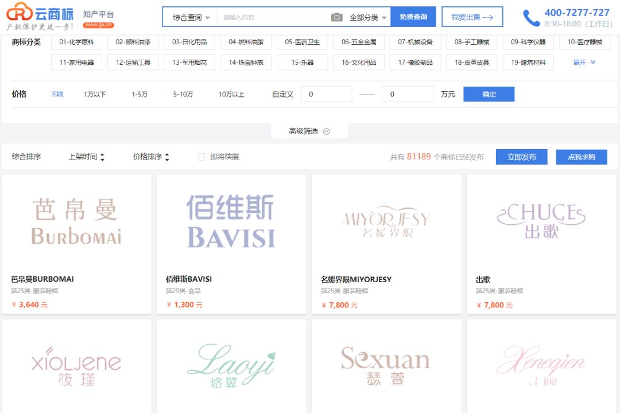Click the 名媛界限MIYORJESY listing title
This screenshot has height=413, width=620.
356,279
